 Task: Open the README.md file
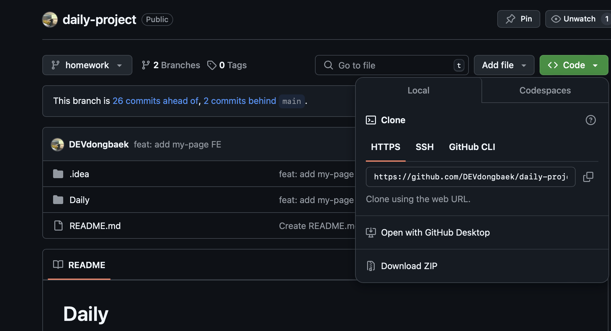pos(95,226)
